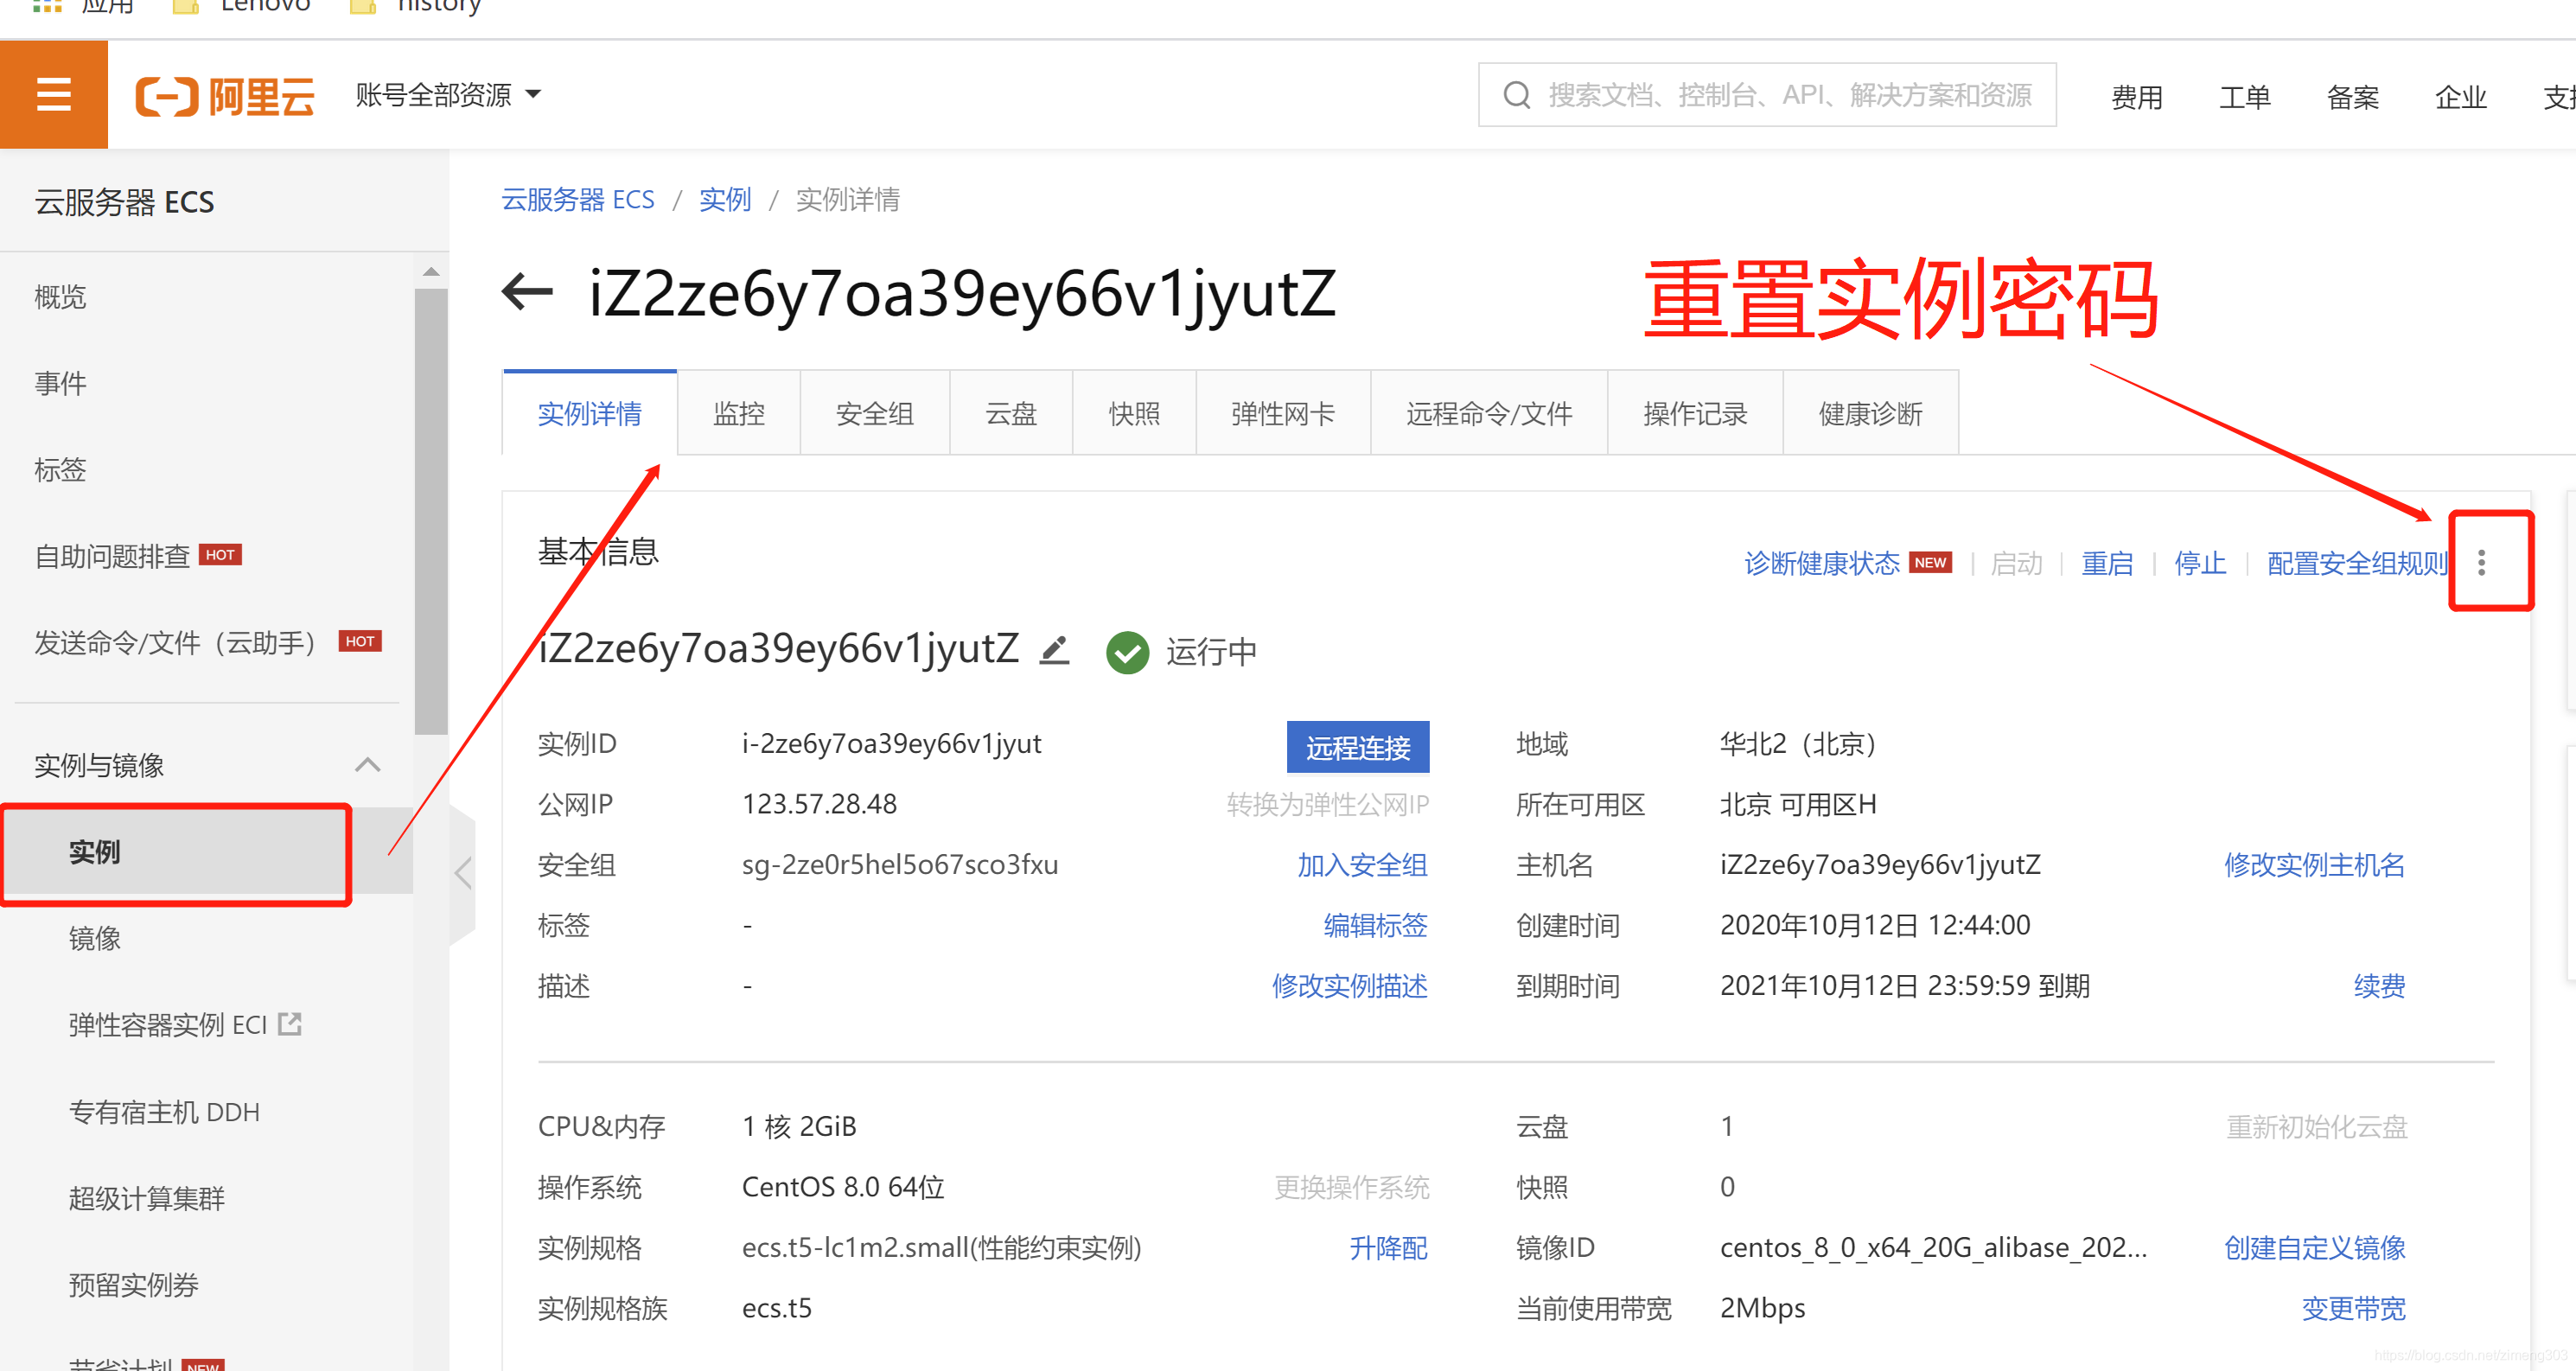Switch to the 远程命令/文件 tab
The image size is (2576, 1371).
pyautogui.click(x=1489, y=413)
